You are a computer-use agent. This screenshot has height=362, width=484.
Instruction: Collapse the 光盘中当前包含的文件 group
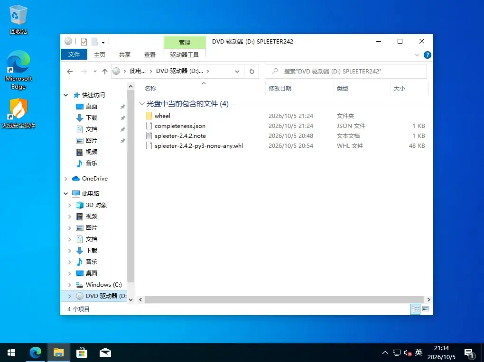(142, 104)
